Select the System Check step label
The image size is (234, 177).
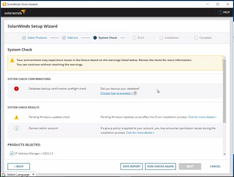click(x=108, y=38)
